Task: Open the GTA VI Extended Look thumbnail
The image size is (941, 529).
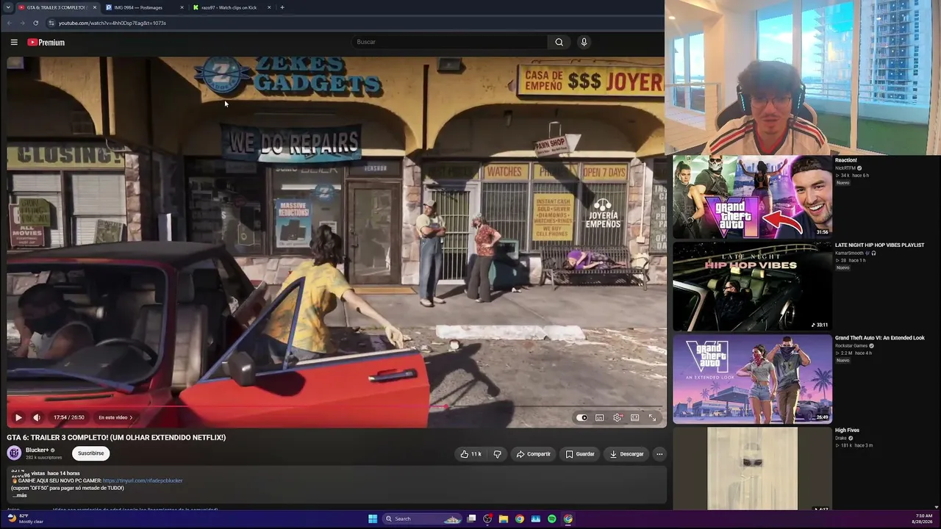Action: [752, 379]
